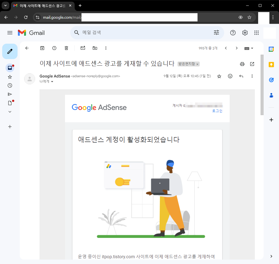Open the tab search dropdown
Image resolution: width=279 pixels, height=264 pixels.
[5, 5]
